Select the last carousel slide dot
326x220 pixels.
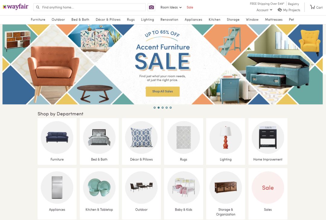[171, 108]
